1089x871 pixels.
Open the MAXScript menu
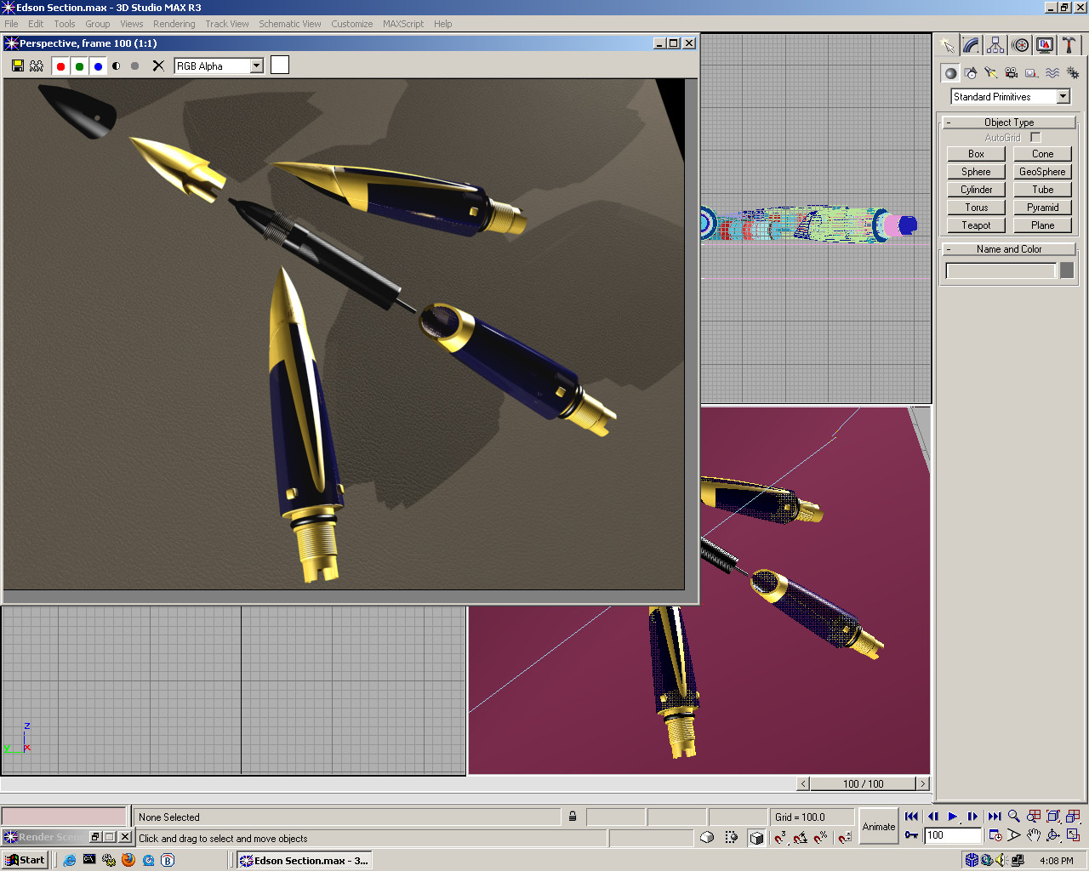402,24
